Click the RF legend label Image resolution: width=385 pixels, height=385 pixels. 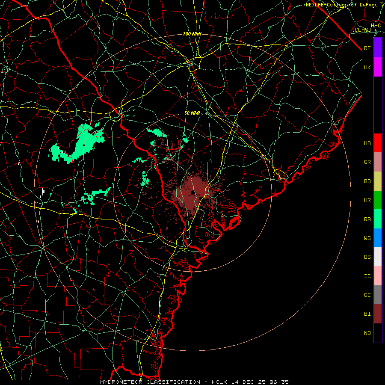(x=367, y=48)
